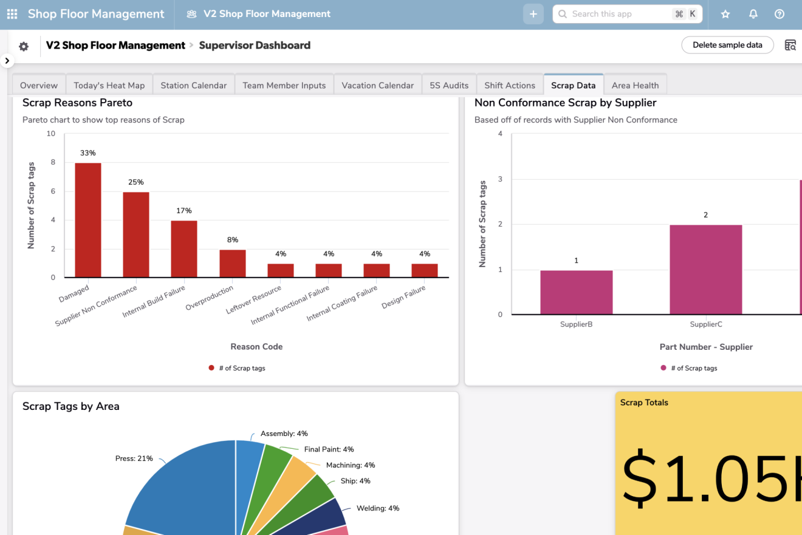Viewport: 802px width, 535px height.
Task: Open the Today's Heat Map tab
Action: [109, 85]
